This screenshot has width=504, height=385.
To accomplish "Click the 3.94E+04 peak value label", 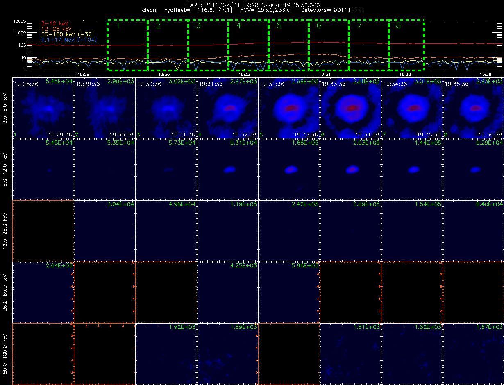I will pyautogui.click(x=121, y=204).
